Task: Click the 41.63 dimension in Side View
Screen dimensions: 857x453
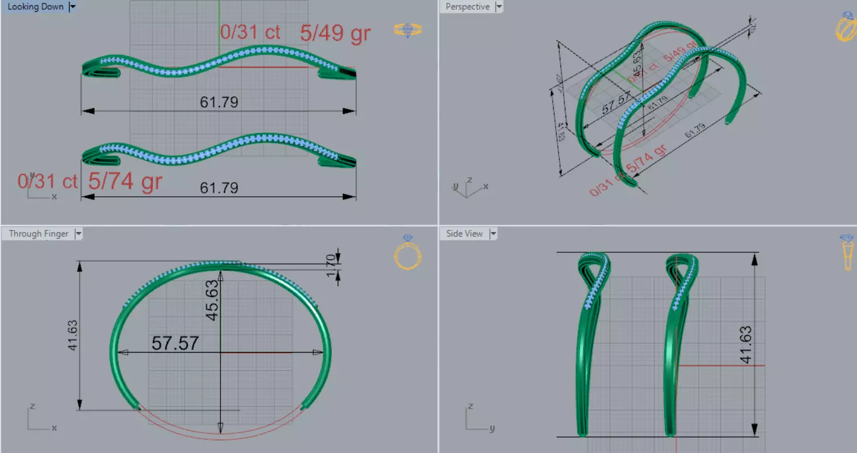Action: click(745, 344)
